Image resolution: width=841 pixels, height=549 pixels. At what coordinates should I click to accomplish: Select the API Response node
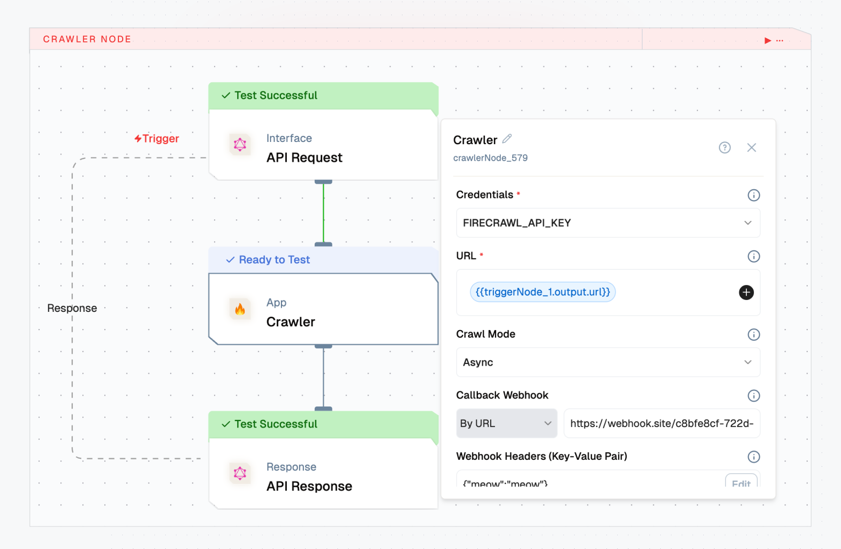tap(323, 476)
